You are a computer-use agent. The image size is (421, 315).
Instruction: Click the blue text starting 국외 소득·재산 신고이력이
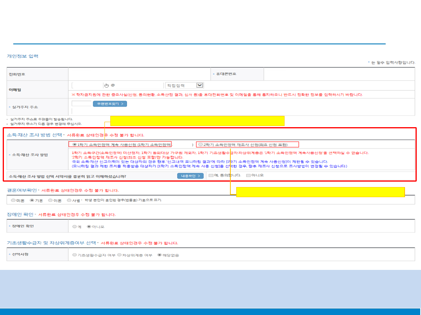pyautogui.click(x=200, y=162)
